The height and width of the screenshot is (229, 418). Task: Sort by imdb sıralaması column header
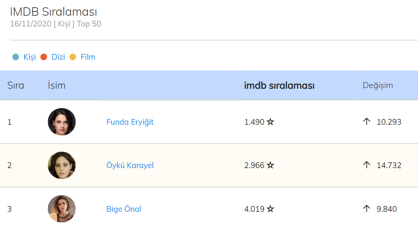(279, 86)
